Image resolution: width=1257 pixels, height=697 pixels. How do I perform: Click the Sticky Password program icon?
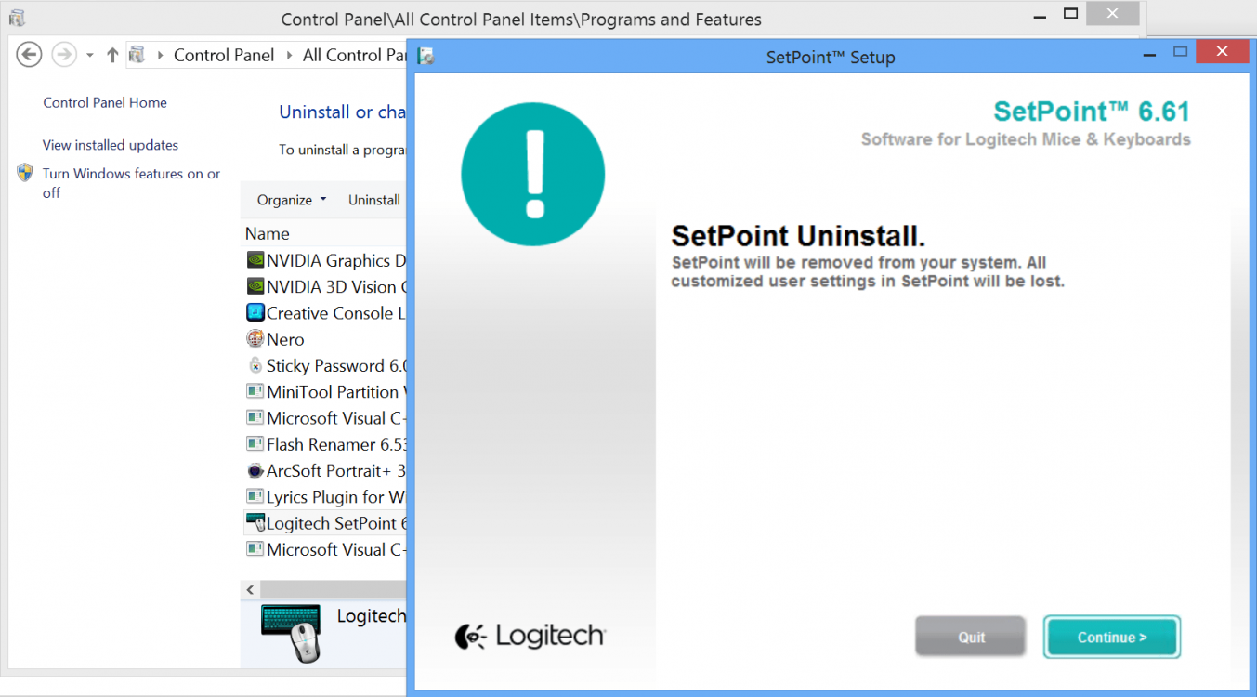[x=255, y=365]
